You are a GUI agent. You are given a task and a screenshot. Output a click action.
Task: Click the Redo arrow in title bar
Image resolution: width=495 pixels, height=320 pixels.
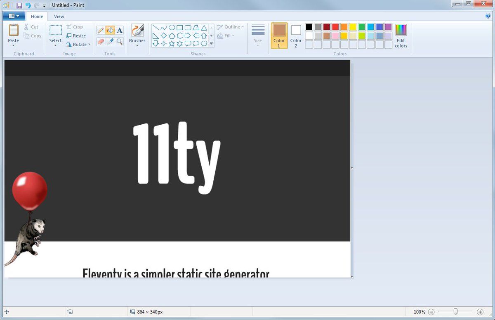coord(36,5)
